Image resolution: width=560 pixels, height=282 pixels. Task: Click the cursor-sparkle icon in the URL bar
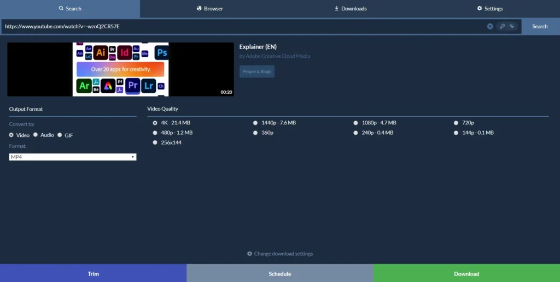pos(512,26)
